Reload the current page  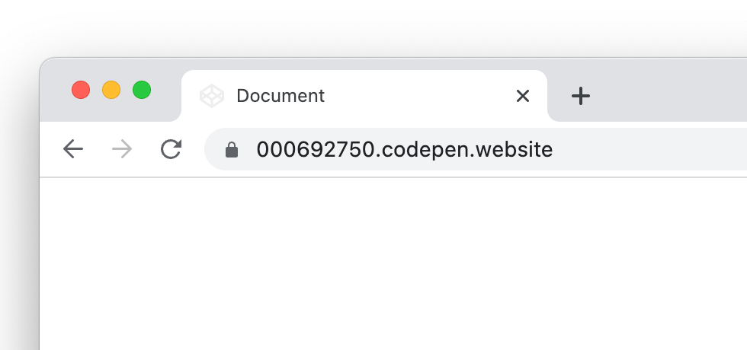point(171,149)
